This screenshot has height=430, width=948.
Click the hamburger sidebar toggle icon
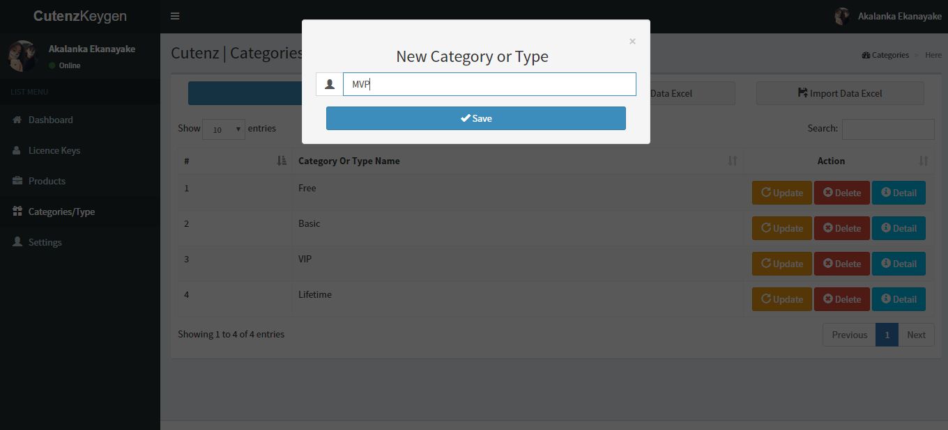175,16
